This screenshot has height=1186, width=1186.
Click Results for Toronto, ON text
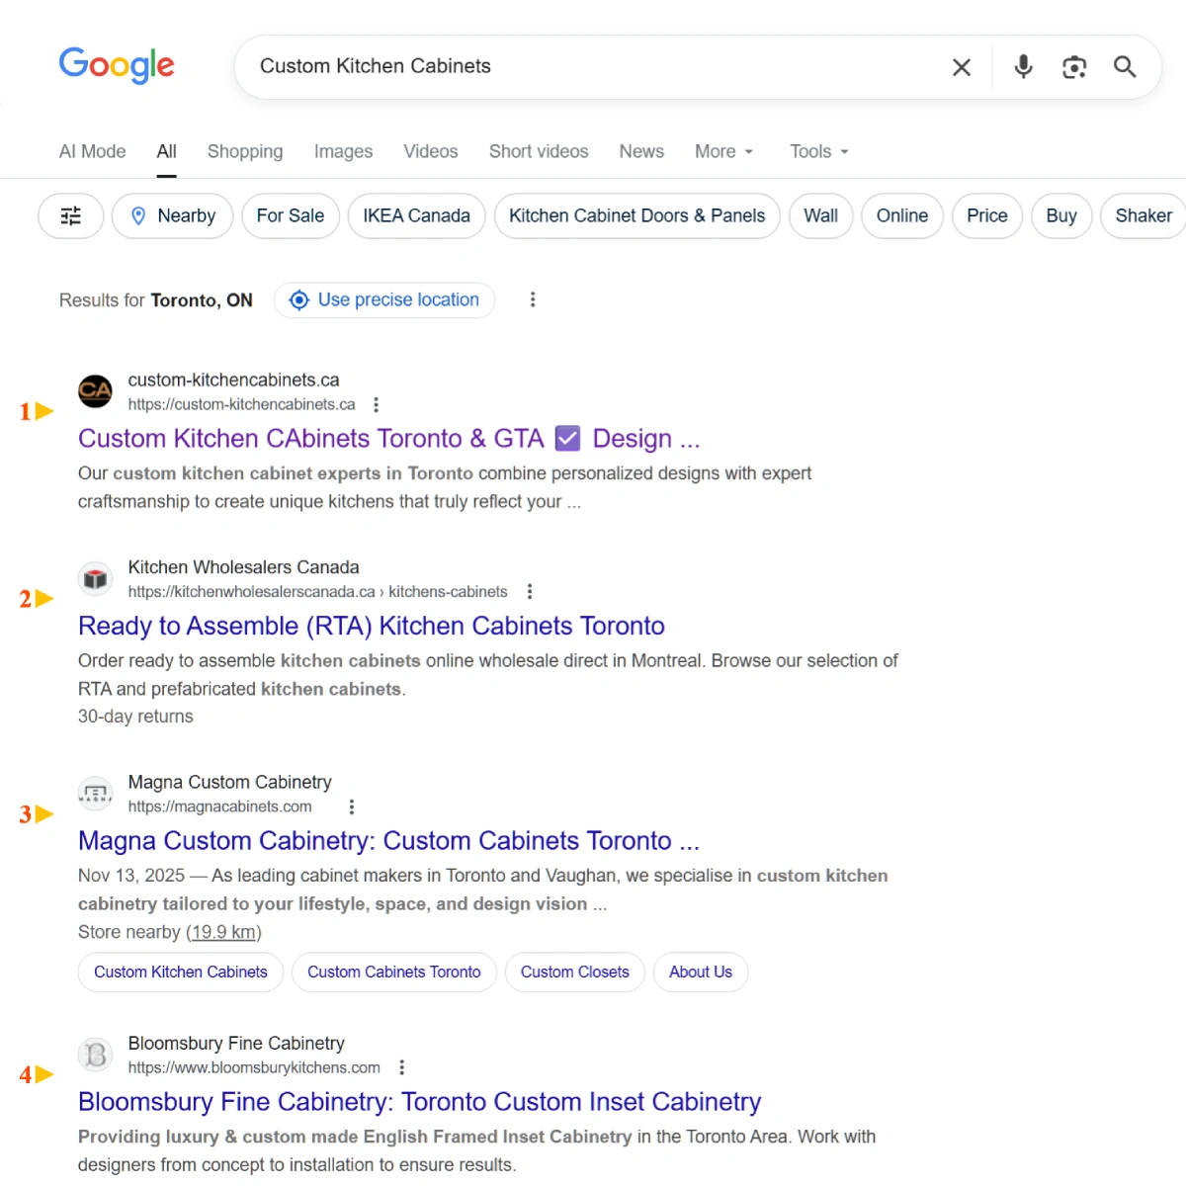156,299
